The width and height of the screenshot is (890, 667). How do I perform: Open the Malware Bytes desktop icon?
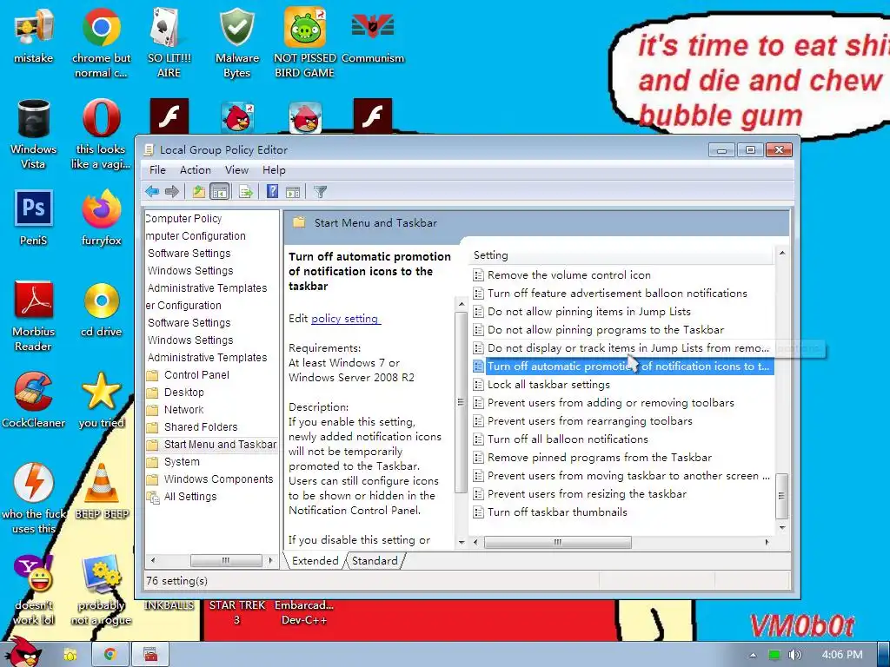tap(236, 43)
